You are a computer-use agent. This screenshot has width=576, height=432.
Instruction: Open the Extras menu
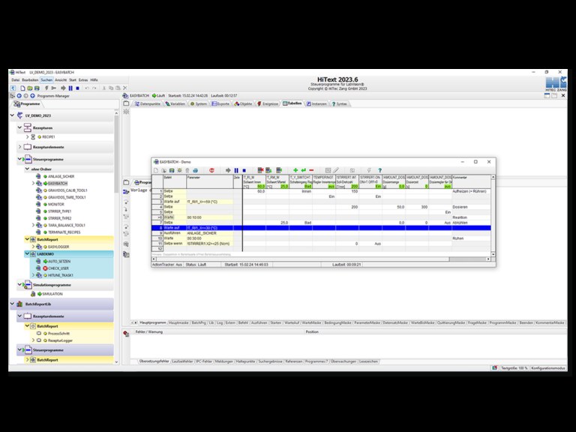83,79
